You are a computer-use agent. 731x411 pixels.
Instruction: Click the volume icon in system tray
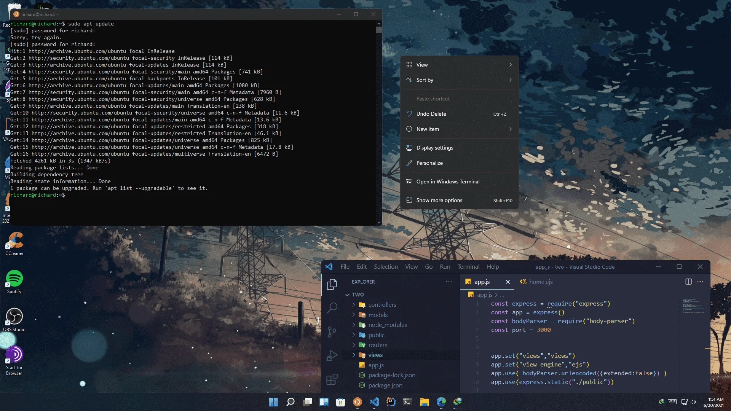693,402
